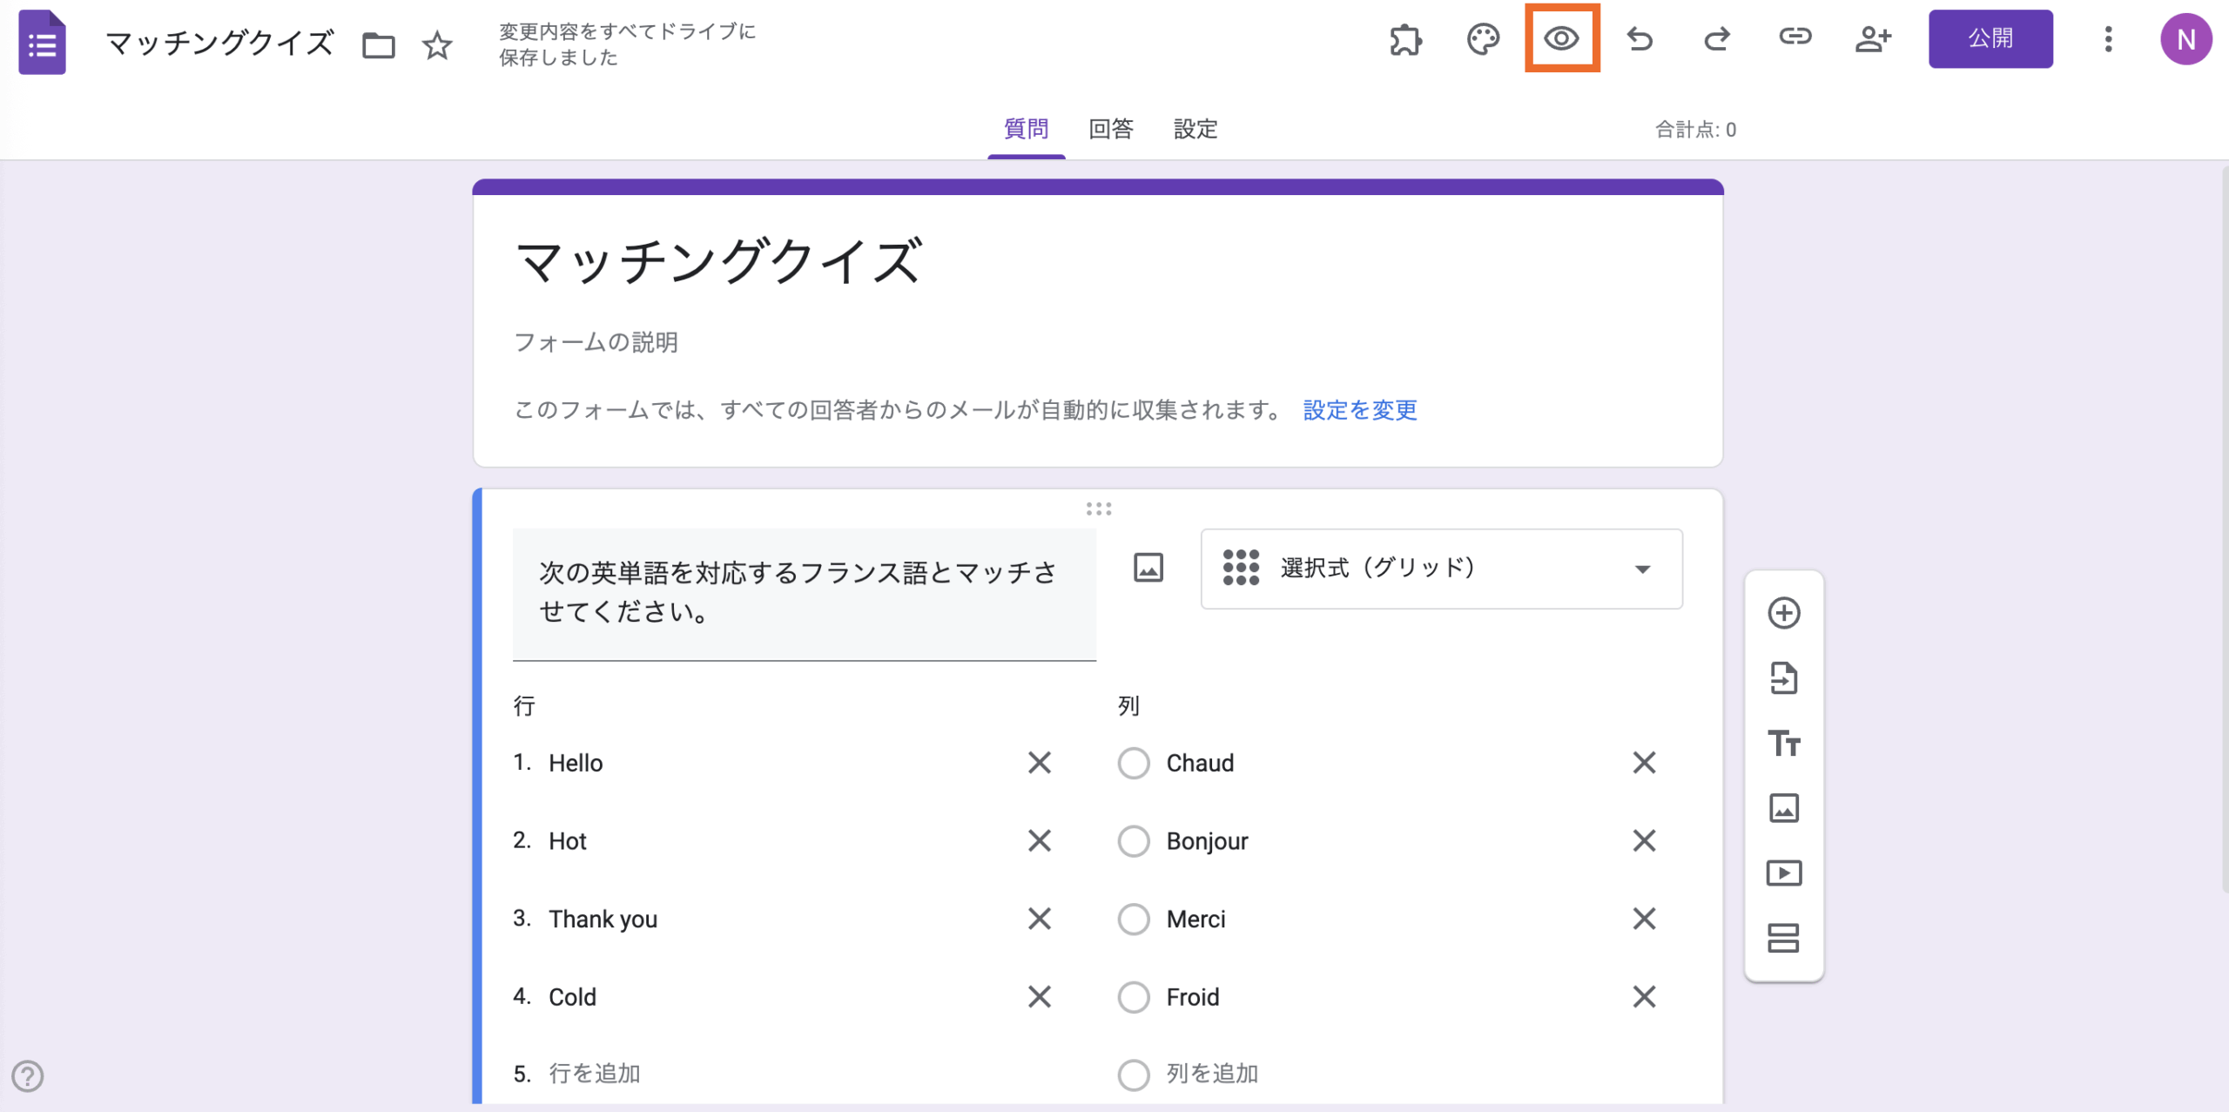Image resolution: width=2229 pixels, height=1112 pixels.
Task: Open the more options three-dot menu
Action: click(x=2109, y=38)
